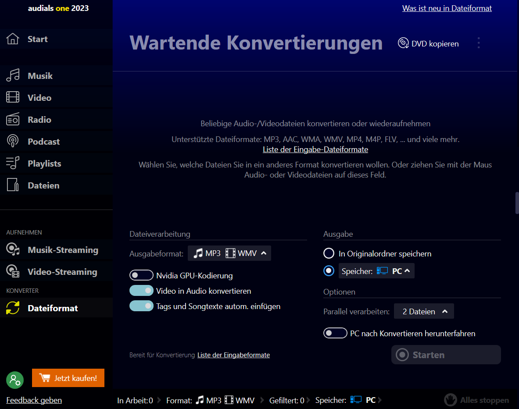
Task: Click the Musik-Streaming recording icon
Action: (13, 249)
